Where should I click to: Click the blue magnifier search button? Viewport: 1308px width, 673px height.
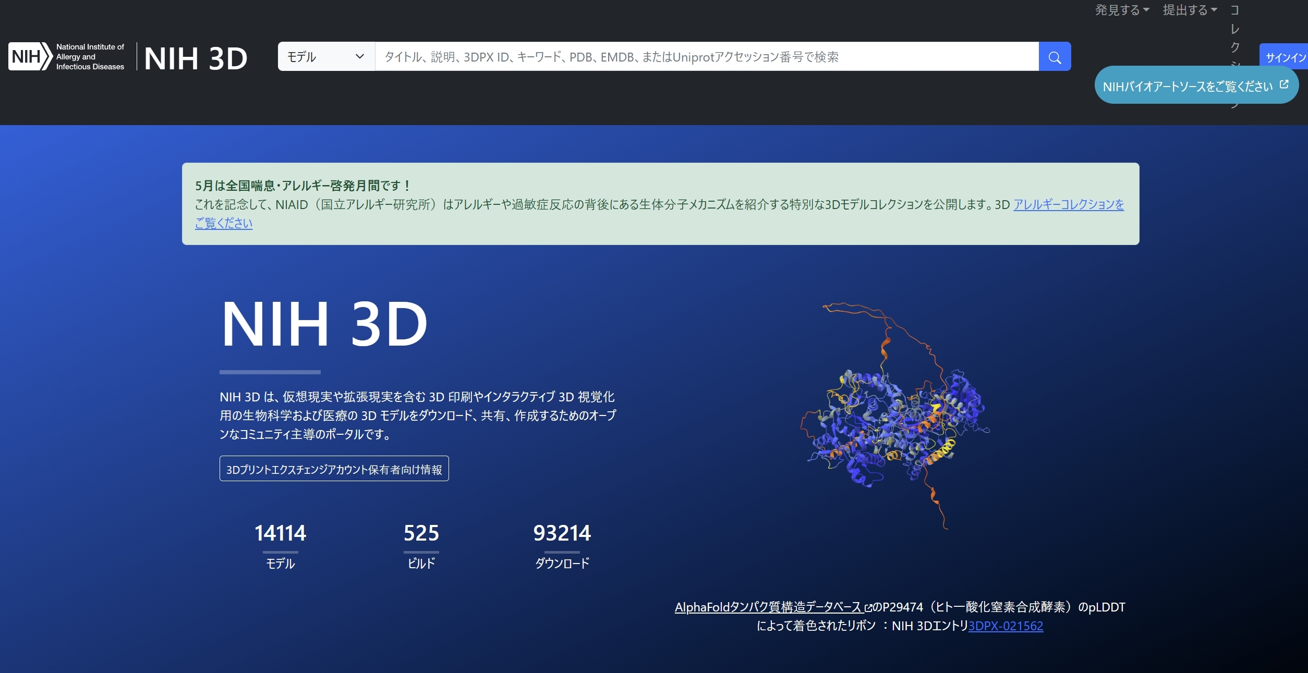click(x=1055, y=57)
